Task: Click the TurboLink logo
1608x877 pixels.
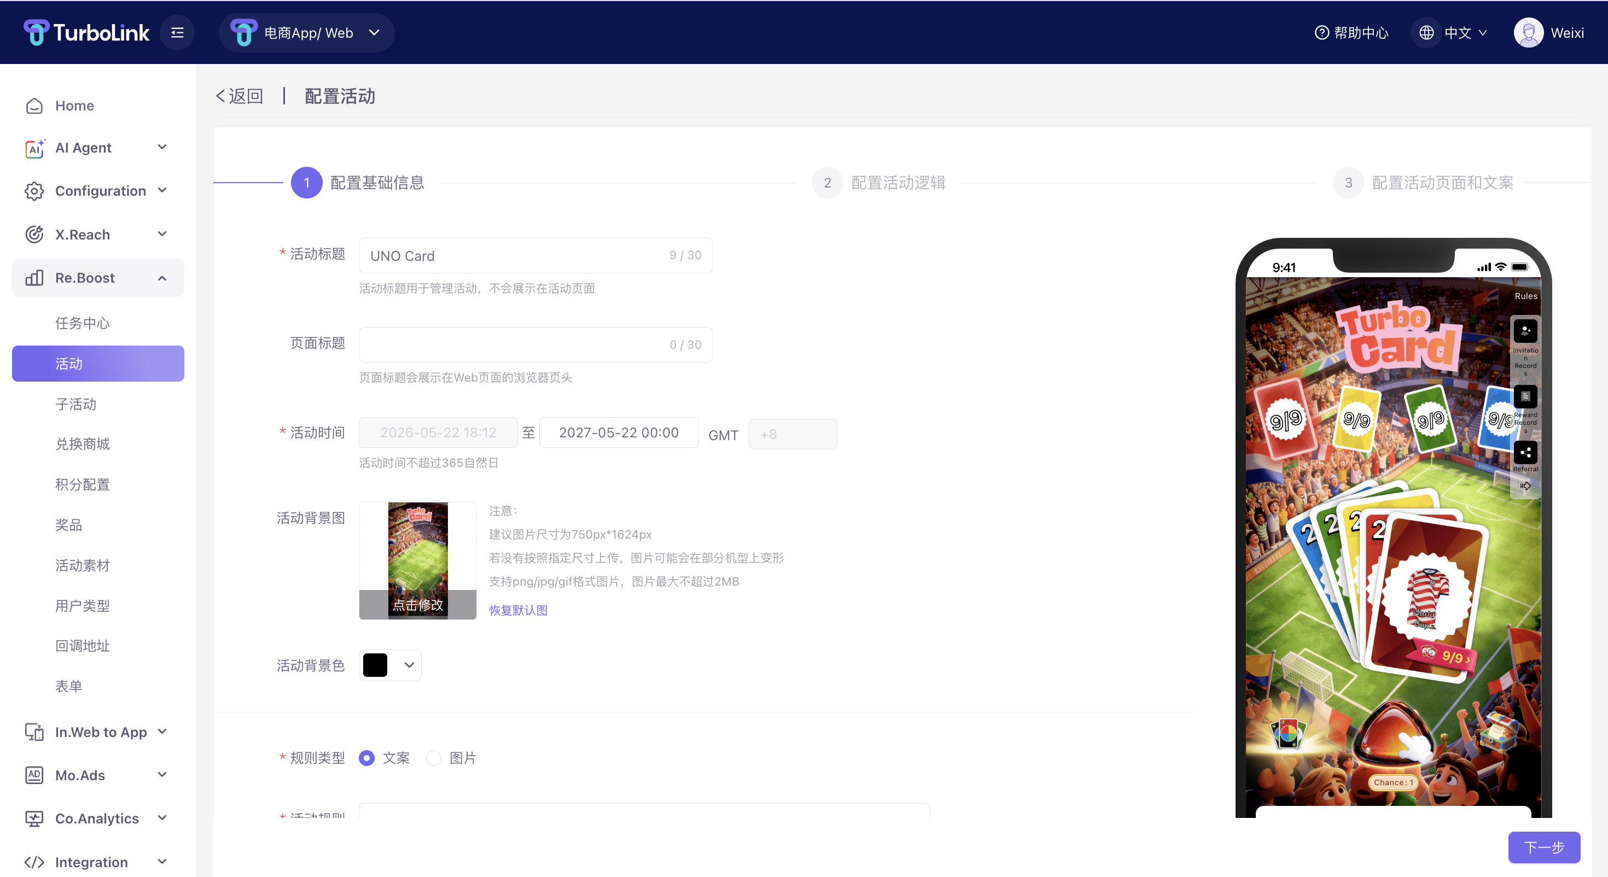Action: point(86,32)
